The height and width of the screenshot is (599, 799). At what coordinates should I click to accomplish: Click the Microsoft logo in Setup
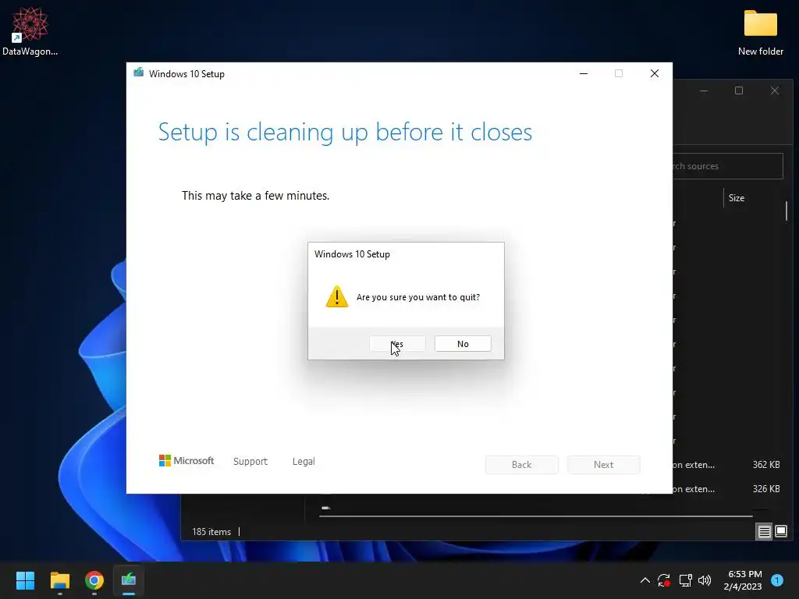(186, 460)
